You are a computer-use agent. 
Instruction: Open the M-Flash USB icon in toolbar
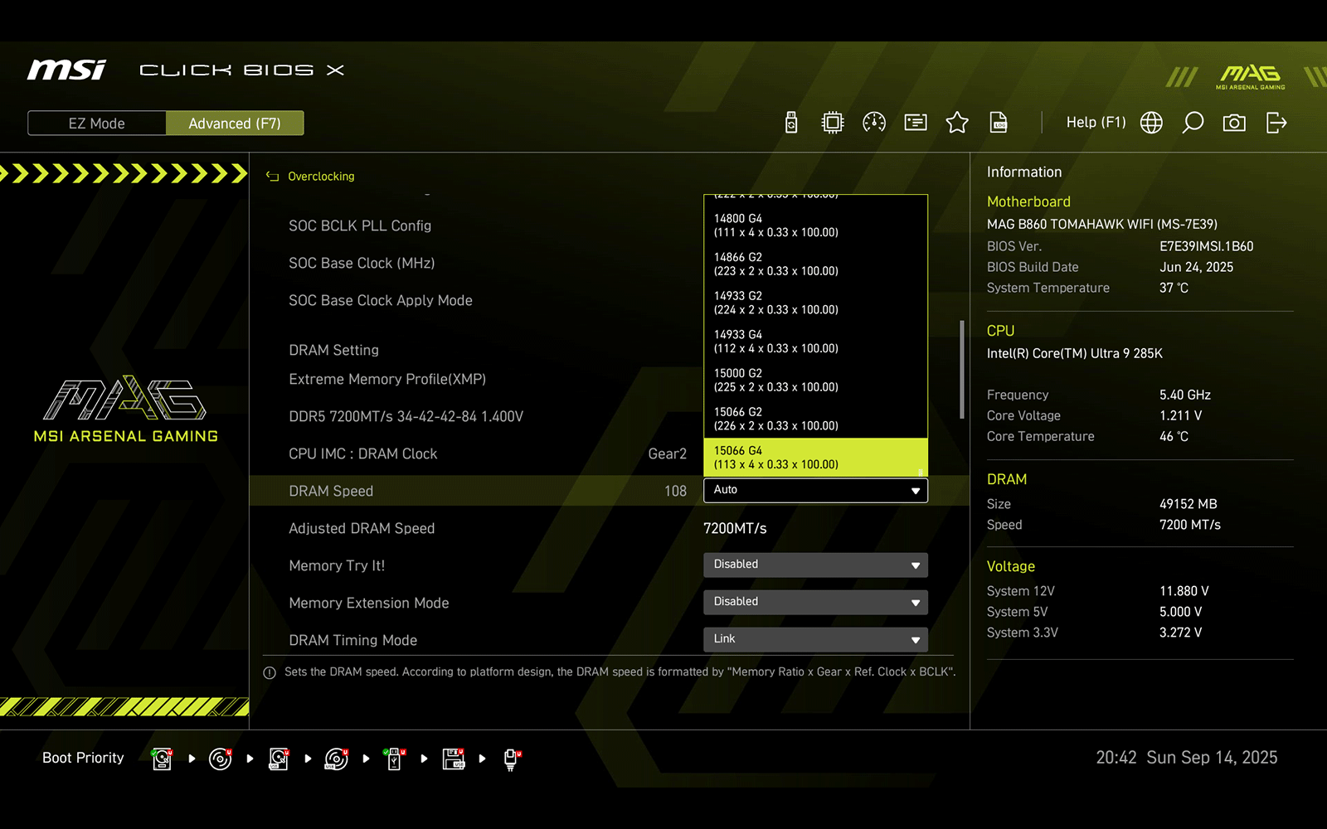791,123
